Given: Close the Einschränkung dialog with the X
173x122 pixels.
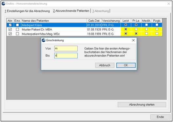Looking at the screenshot, I should pos(133,40).
